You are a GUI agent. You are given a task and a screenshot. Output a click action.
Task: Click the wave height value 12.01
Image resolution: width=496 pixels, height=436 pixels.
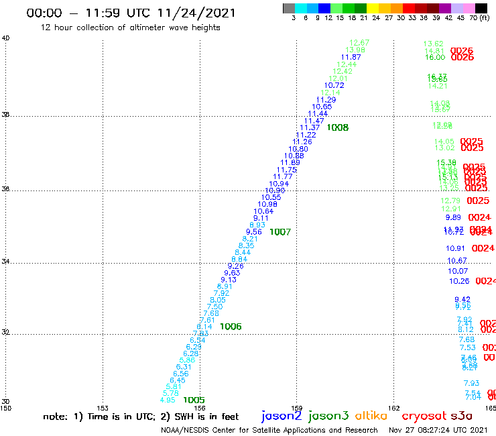click(338, 78)
